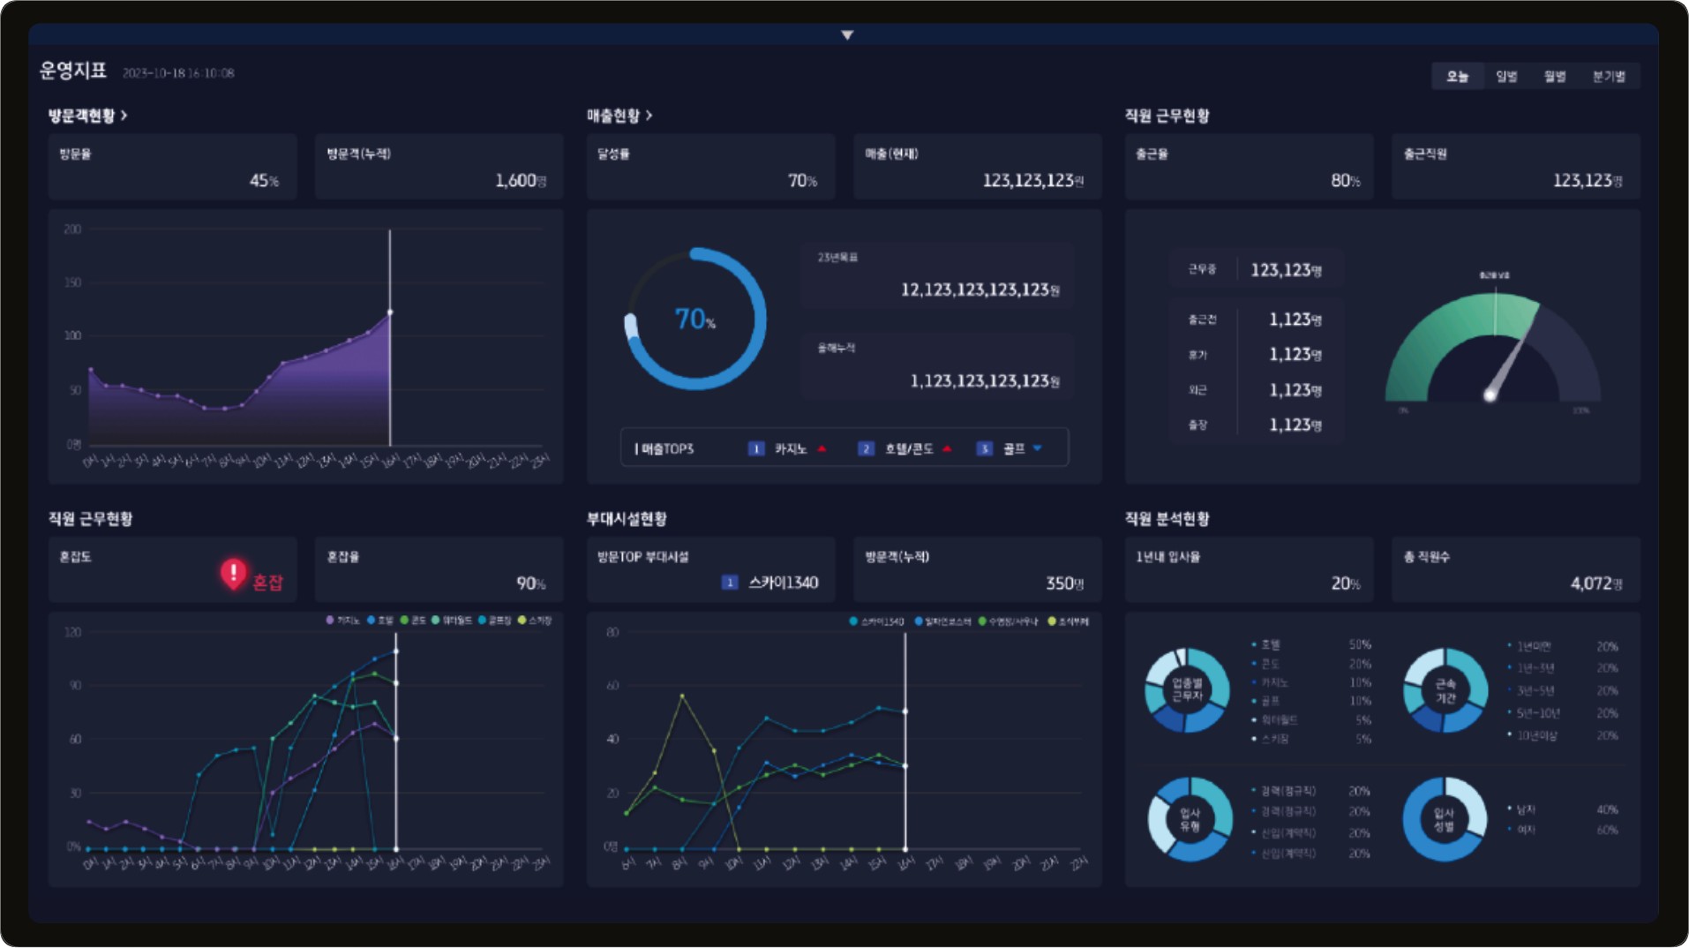The height and width of the screenshot is (948, 1689).
Task: Open the 방문율 45% card
Action: pyautogui.click(x=172, y=167)
